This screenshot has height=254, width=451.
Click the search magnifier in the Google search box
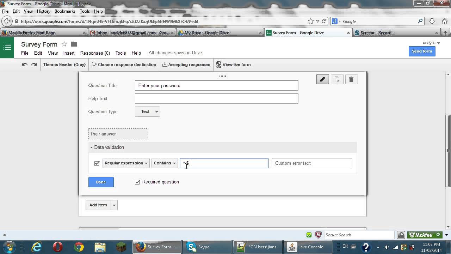(420, 21)
